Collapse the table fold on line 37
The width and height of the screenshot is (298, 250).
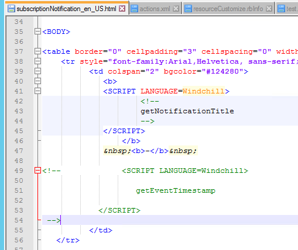click(37, 51)
